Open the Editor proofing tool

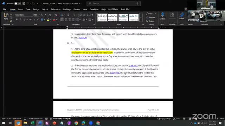[182, 16]
